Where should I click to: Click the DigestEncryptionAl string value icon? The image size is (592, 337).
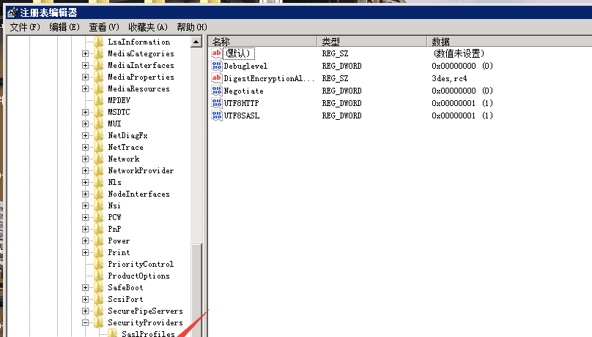217,78
